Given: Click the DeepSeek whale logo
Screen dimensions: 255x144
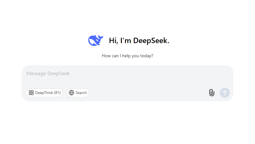Looking at the screenshot, I should [x=95, y=40].
